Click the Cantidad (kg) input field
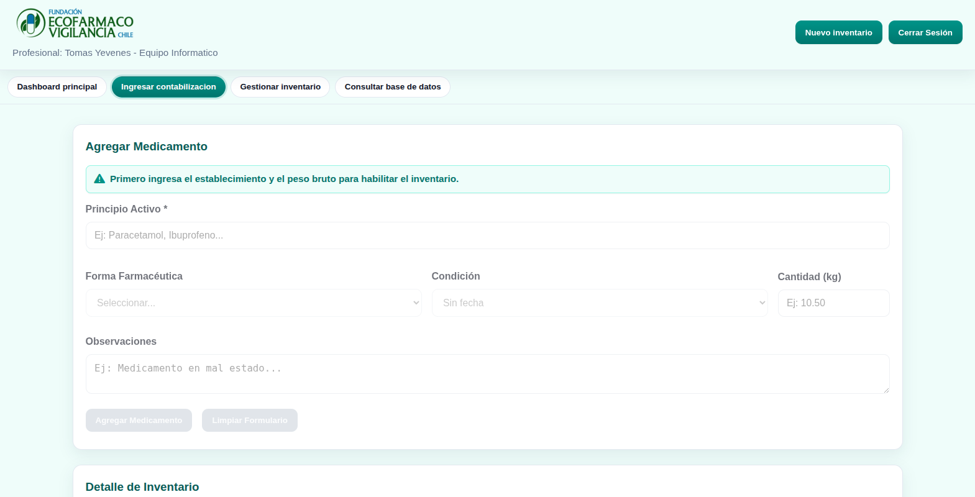 (x=833, y=303)
